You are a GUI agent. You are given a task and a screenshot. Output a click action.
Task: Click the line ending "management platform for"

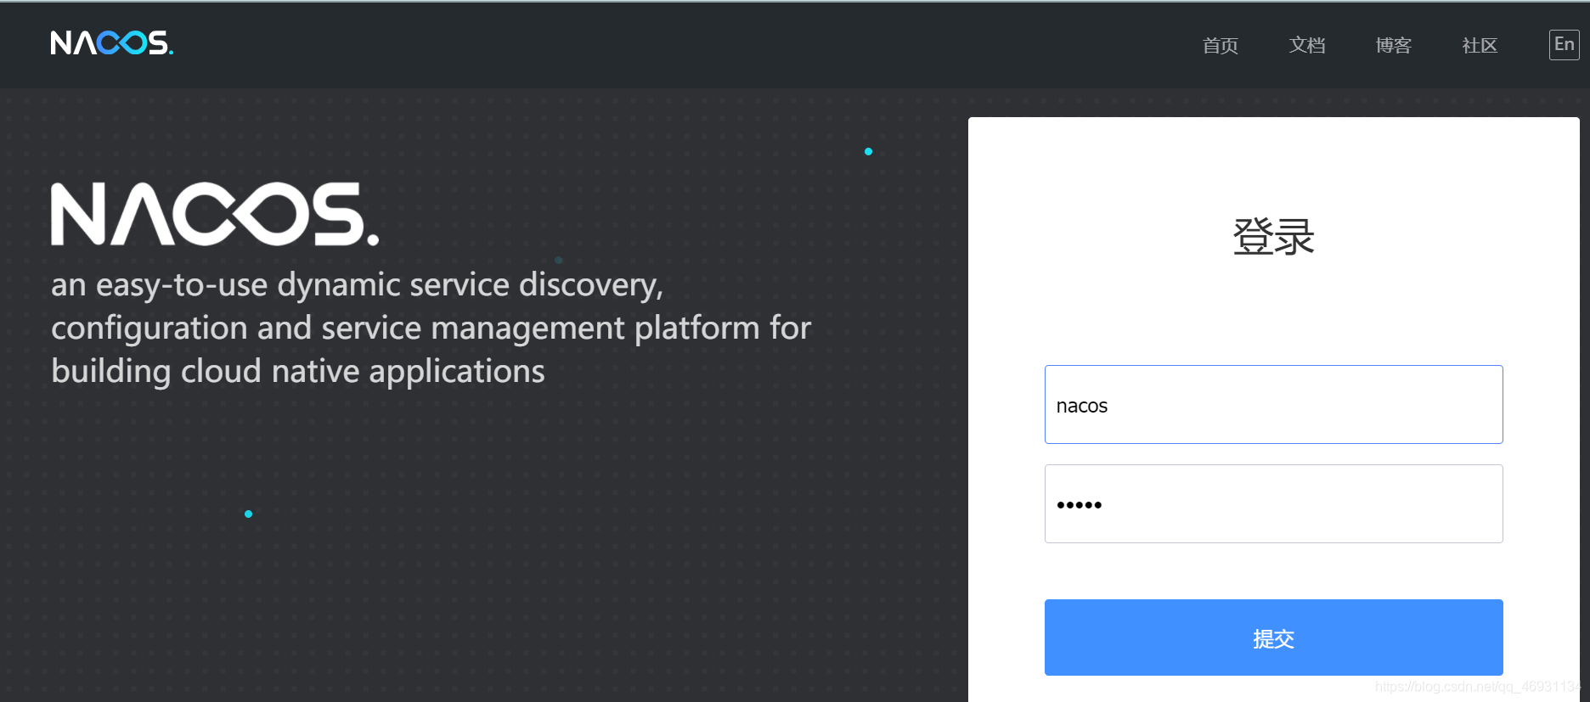(431, 329)
